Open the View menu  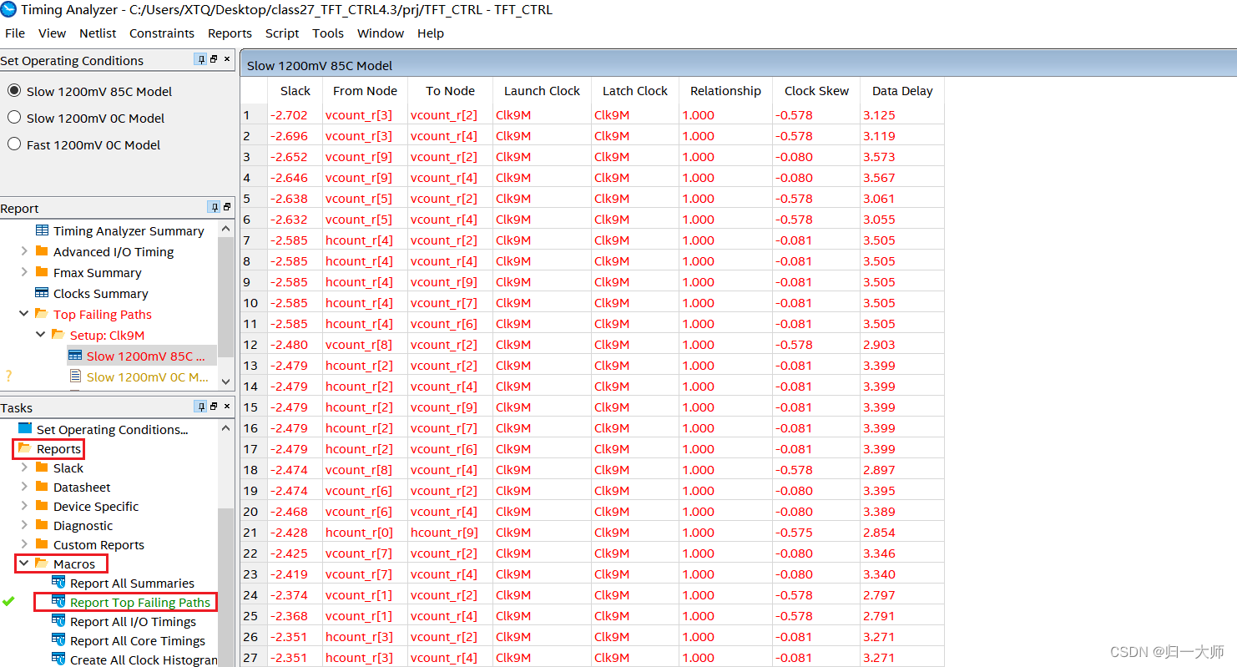click(52, 33)
